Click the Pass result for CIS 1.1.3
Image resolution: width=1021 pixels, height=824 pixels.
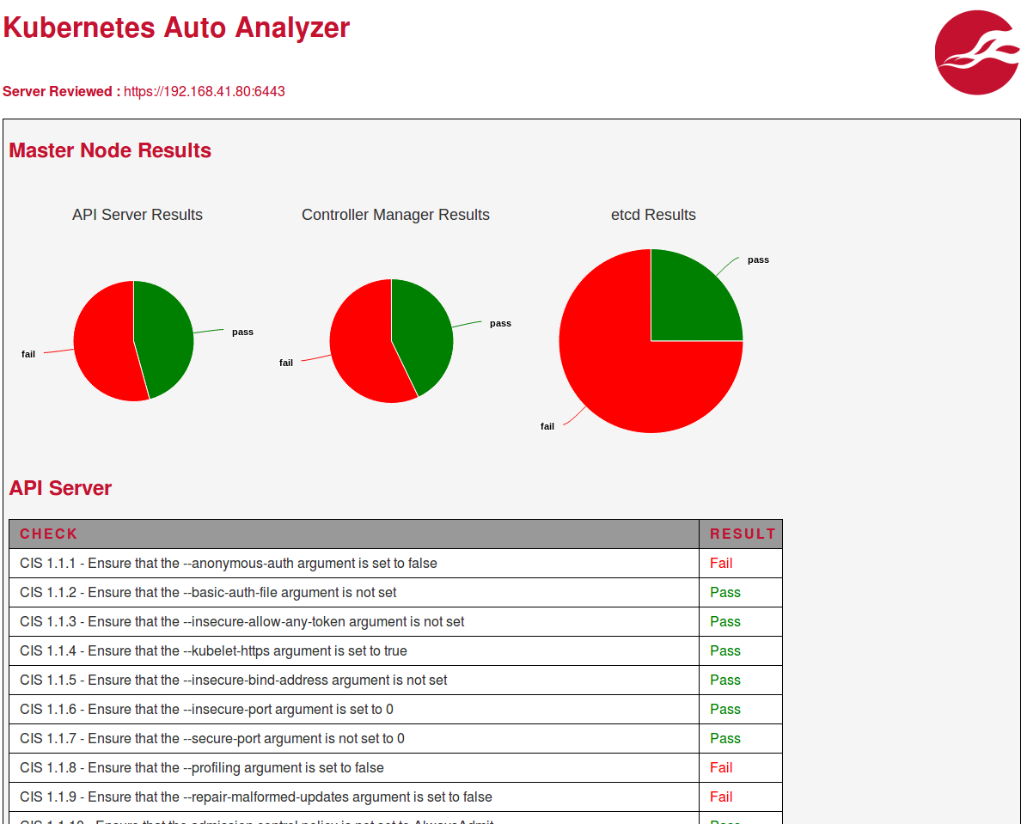pos(724,621)
